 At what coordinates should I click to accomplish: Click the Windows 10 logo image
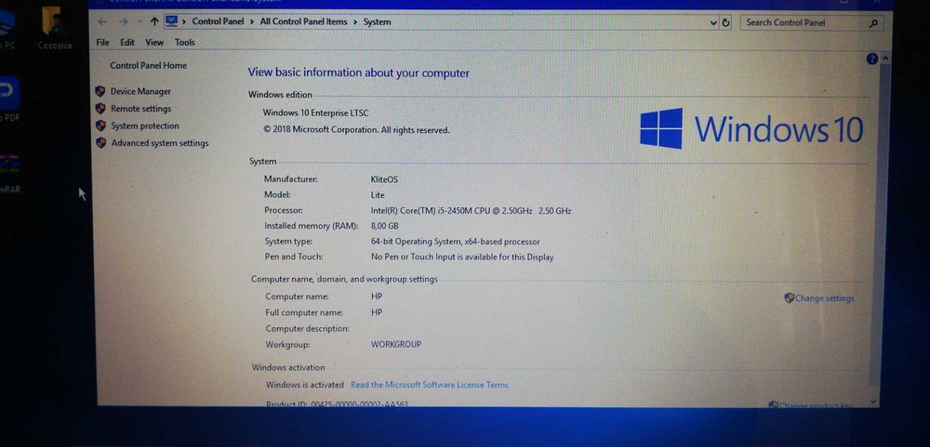[x=751, y=128]
